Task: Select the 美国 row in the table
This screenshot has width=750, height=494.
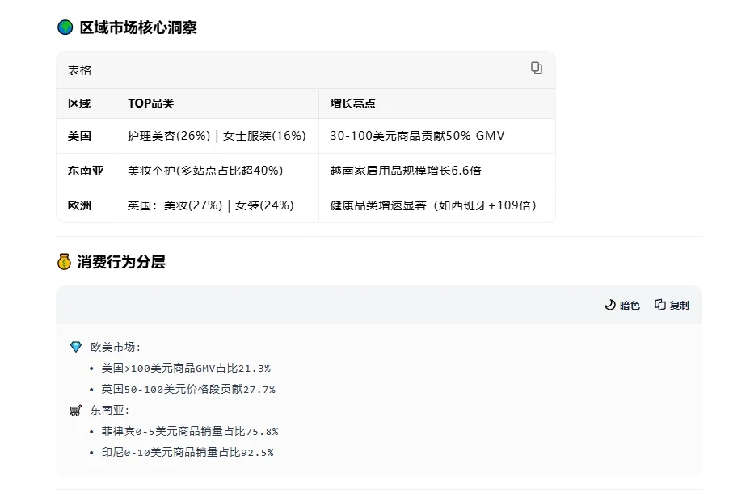Action: pyautogui.click(x=75, y=137)
